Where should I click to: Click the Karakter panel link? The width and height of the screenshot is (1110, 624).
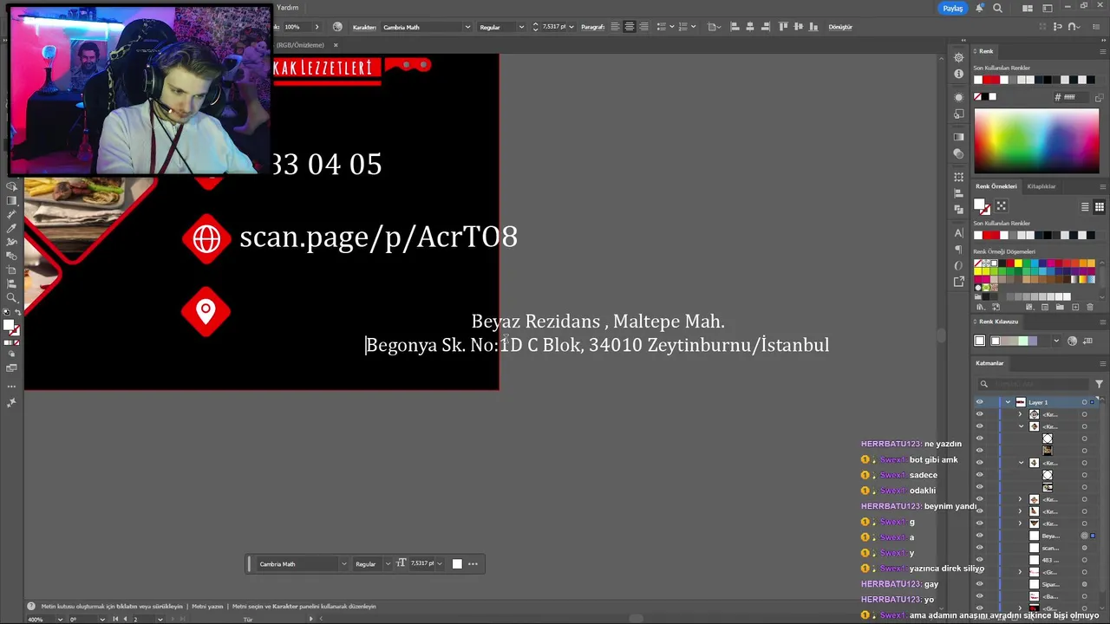(364, 27)
